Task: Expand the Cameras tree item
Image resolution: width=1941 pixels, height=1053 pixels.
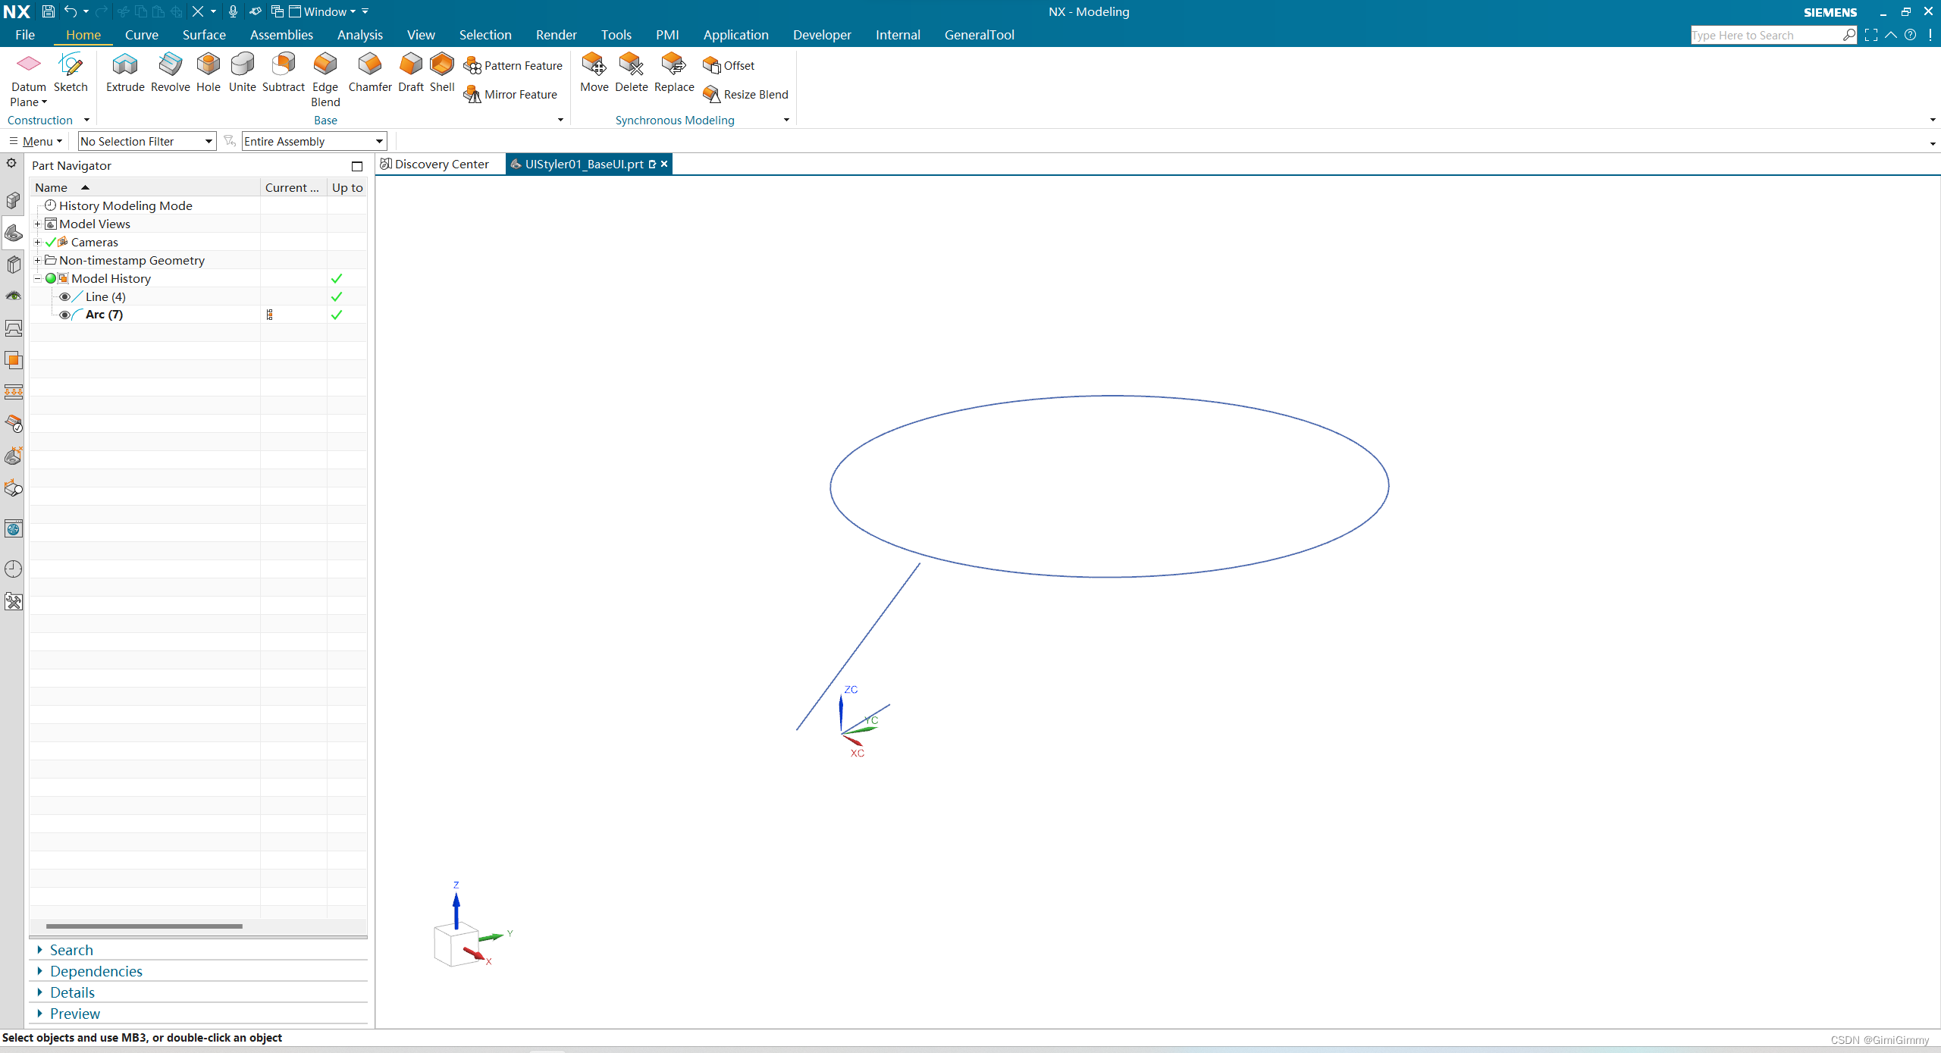Action: 36,243
